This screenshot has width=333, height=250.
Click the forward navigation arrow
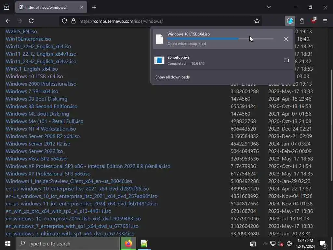click(20, 21)
